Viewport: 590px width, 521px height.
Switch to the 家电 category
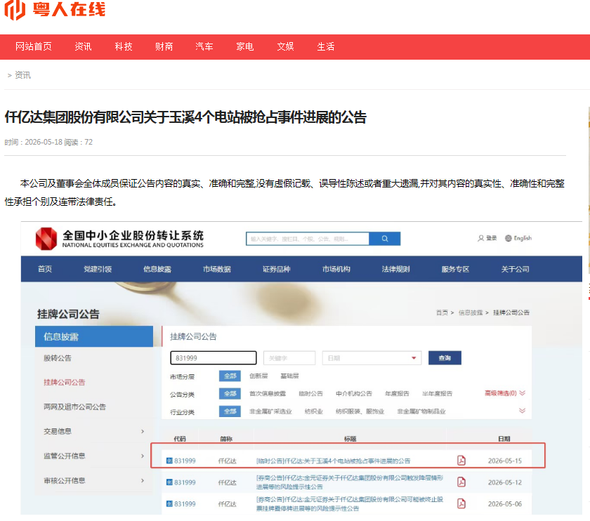pyautogui.click(x=245, y=46)
